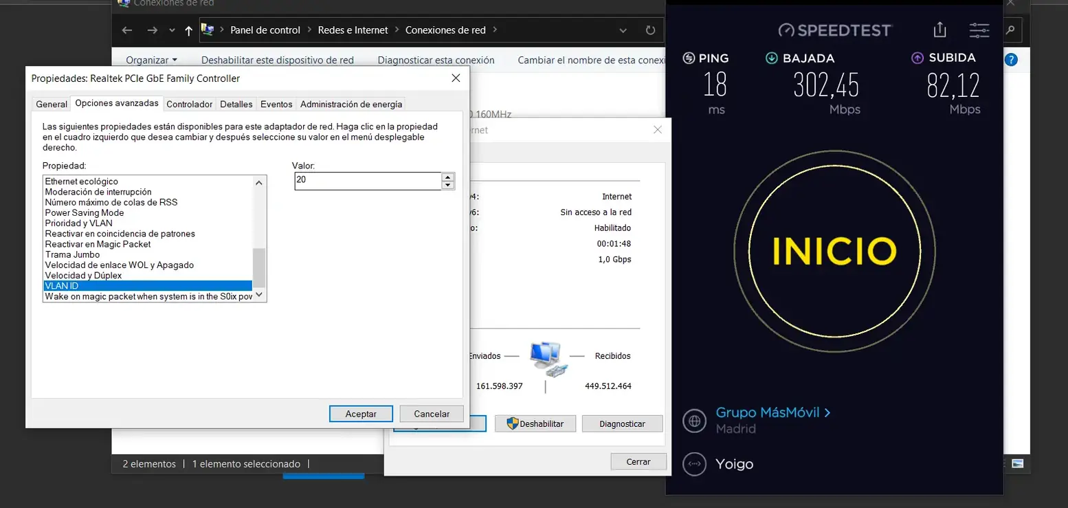Click the globe icon beside Grupo MásMóvil

click(x=695, y=421)
